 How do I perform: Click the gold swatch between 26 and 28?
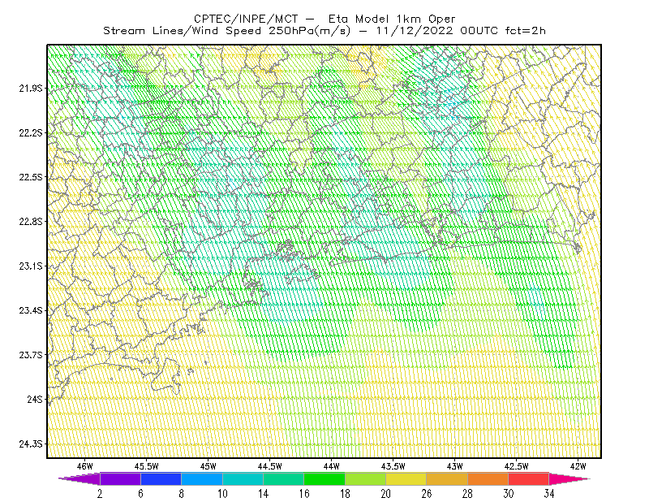pos(447,478)
